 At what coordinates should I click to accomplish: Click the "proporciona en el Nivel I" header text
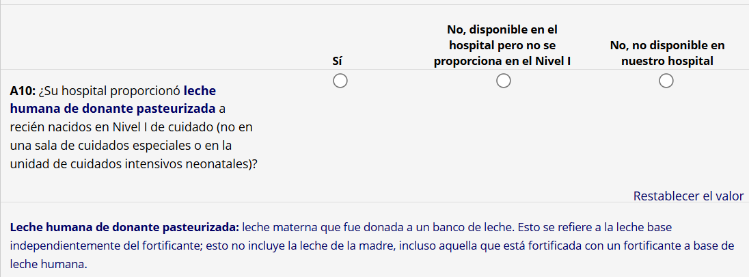(502, 61)
